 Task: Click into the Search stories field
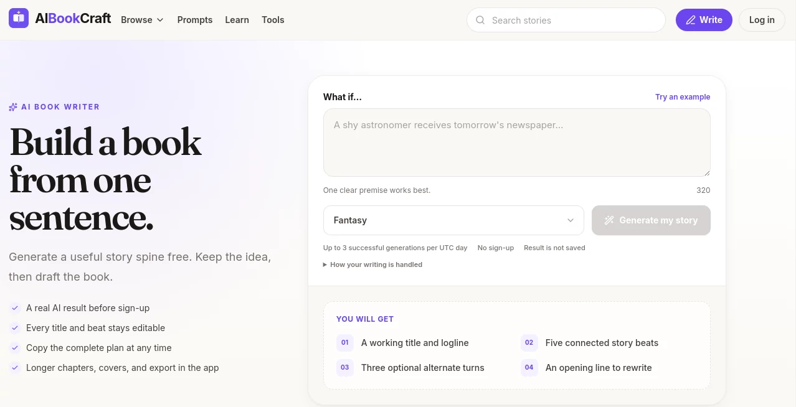pos(566,20)
